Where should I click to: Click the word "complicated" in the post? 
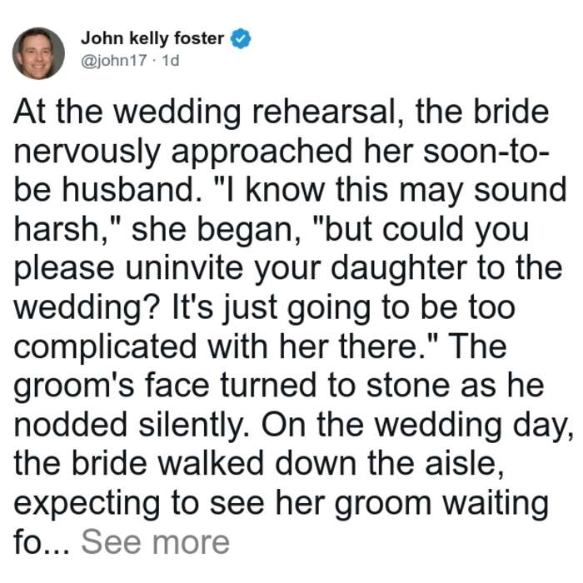point(105,347)
